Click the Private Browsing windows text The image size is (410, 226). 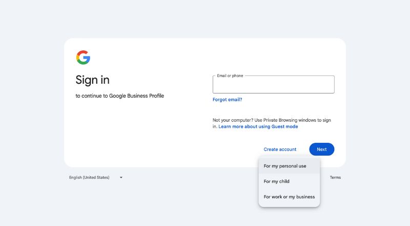click(289, 120)
